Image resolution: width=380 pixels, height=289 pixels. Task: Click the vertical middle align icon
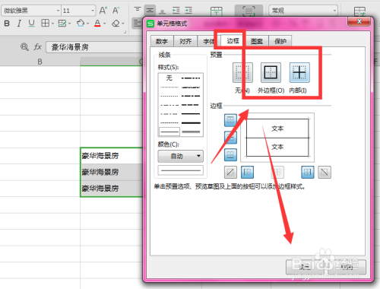(x=150, y=11)
